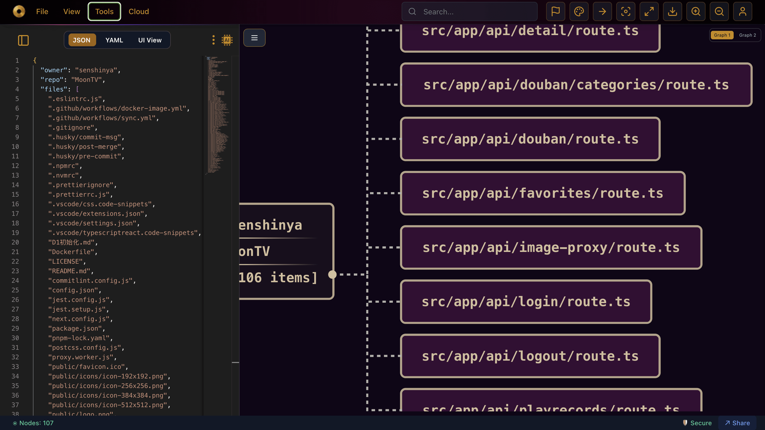Click the search magnifier icon

tap(412, 12)
